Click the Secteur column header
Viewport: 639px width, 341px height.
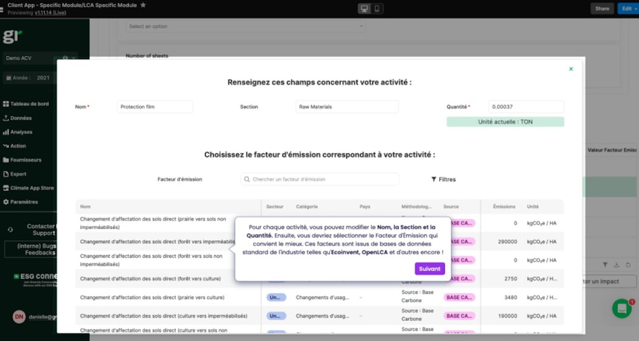pyautogui.click(x=274, y=207)
